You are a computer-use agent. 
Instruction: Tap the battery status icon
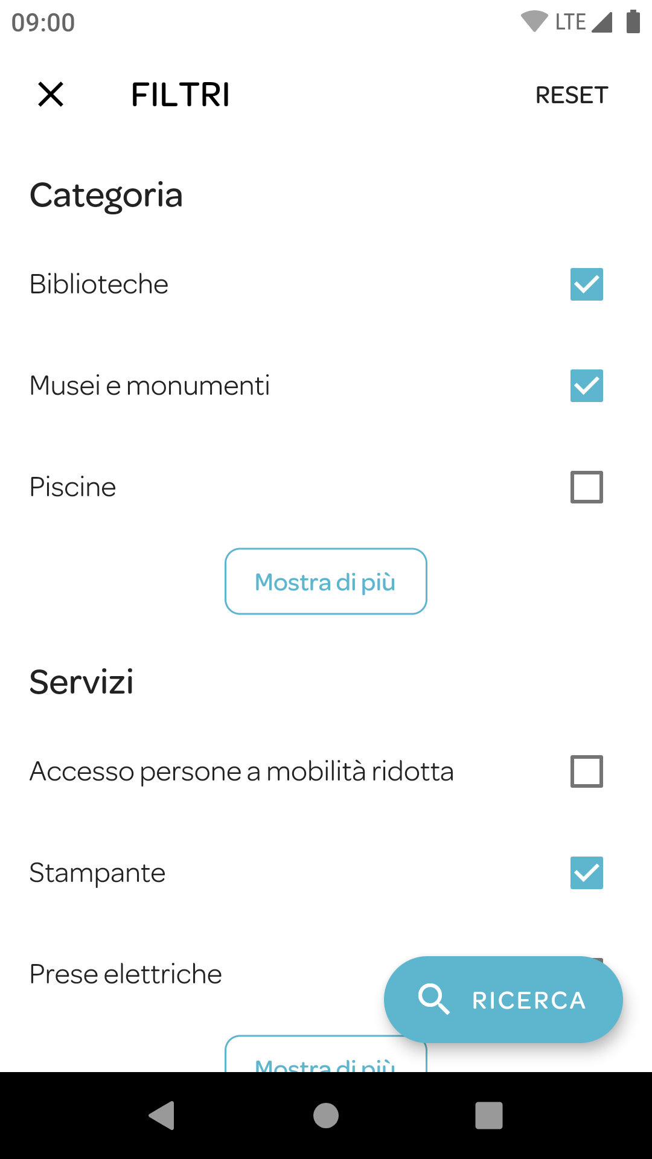coord(633,22)
